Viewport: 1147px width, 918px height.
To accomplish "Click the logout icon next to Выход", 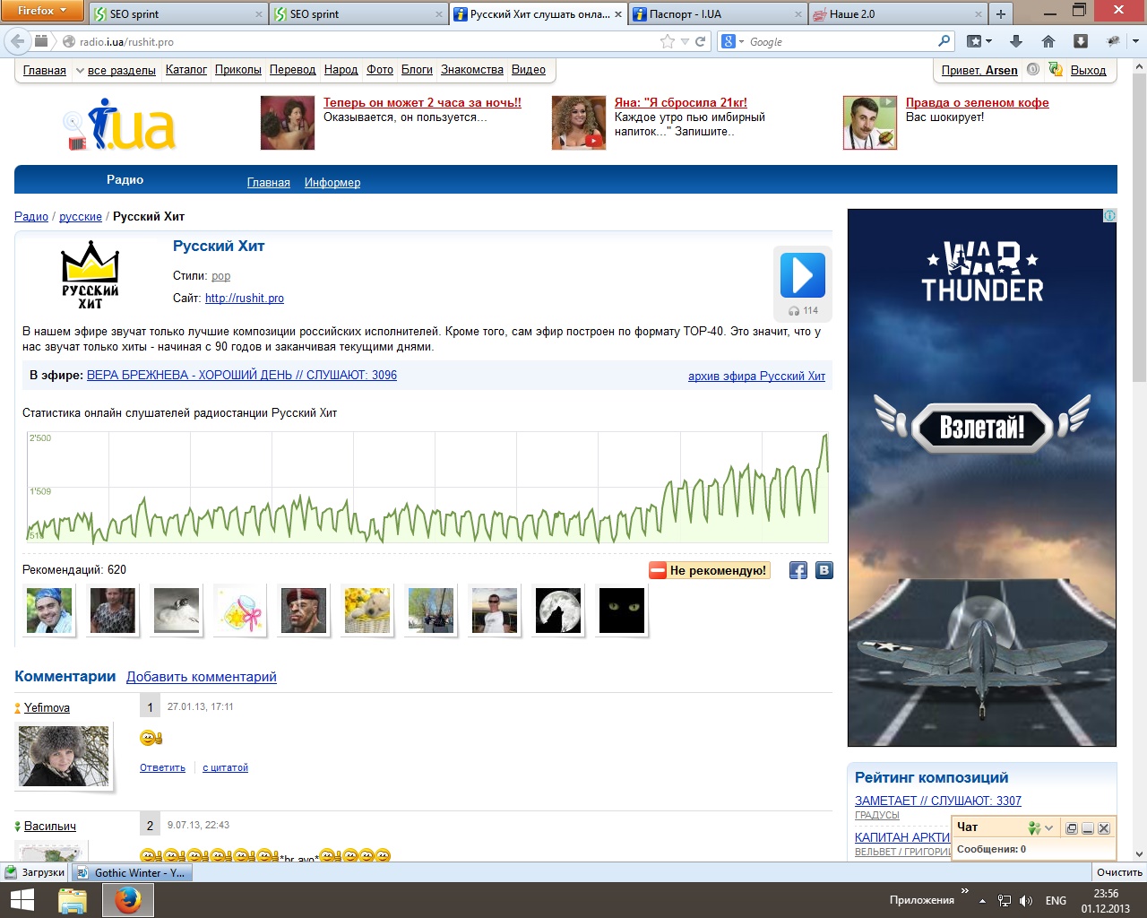I will (x=1056, y=70).
